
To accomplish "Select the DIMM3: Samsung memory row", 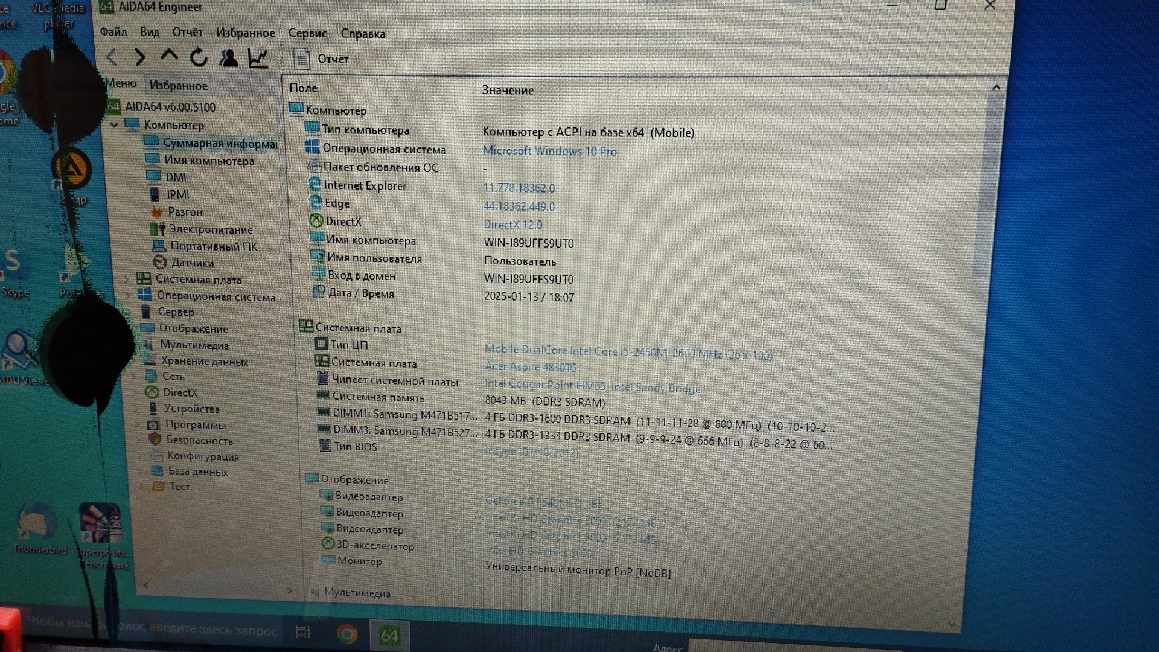I will coord(575,437).
